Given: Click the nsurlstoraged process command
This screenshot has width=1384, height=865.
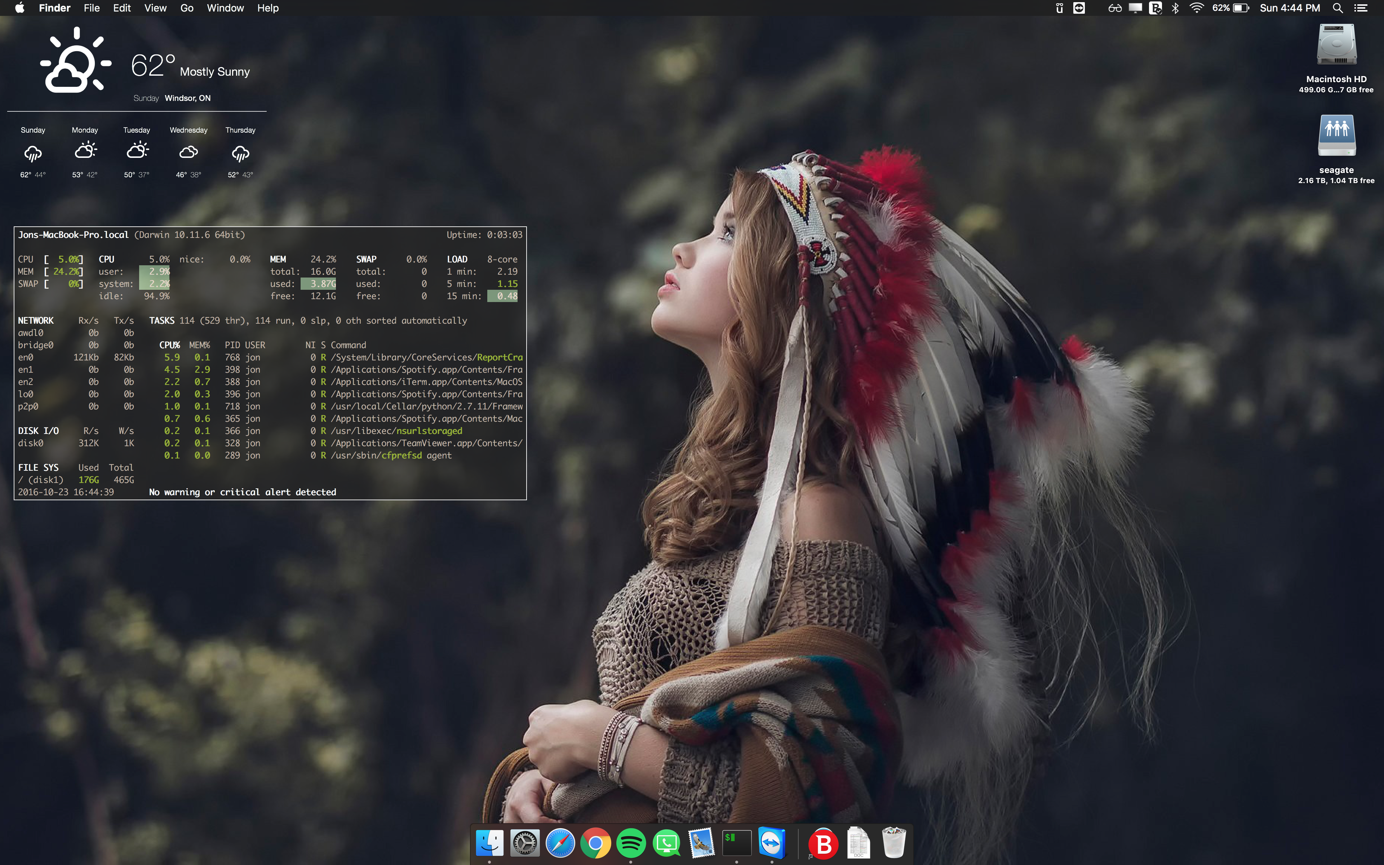Looking at the screenshot, I should point(396,431).
